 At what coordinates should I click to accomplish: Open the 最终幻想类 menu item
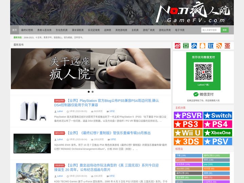click(27, 30)
